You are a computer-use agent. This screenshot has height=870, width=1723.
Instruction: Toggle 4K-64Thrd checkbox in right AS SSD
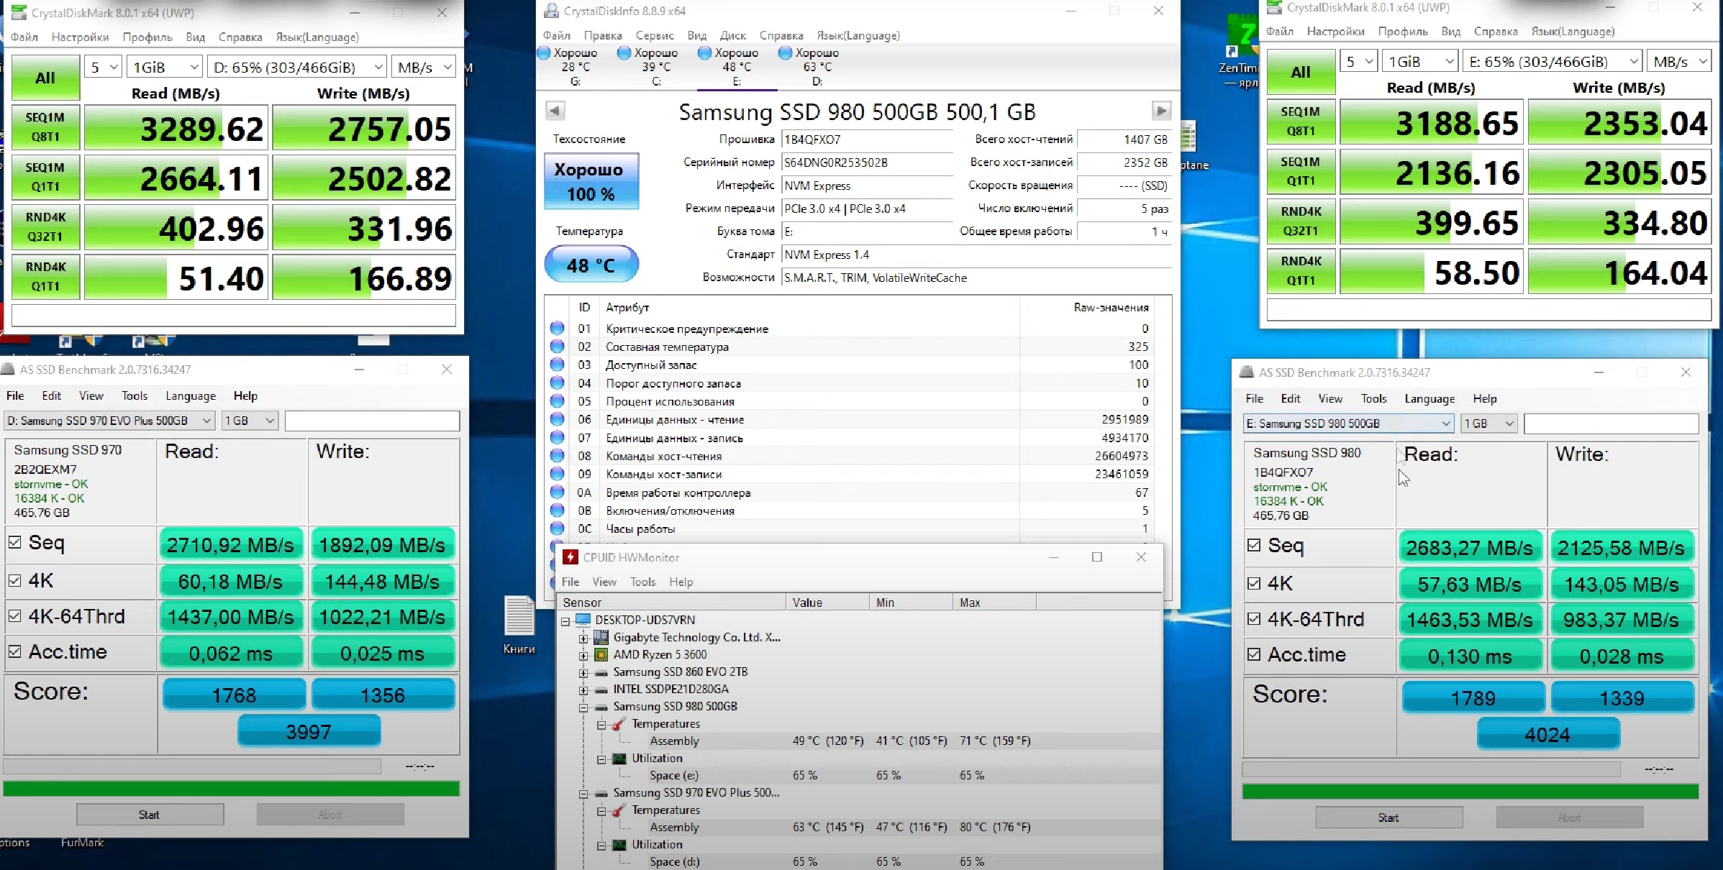pos(1254,619)
